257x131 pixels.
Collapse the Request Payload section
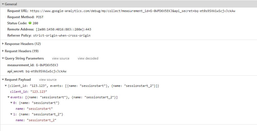pyautogui.click(x=3, y=80)
